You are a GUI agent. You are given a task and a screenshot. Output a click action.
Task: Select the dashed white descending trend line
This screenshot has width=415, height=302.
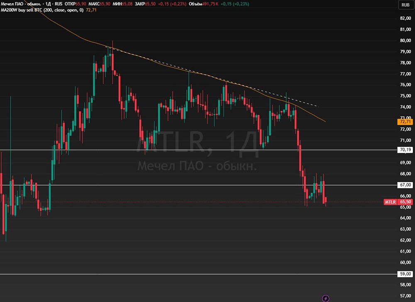pyautogui.click(x=212, y=77)
